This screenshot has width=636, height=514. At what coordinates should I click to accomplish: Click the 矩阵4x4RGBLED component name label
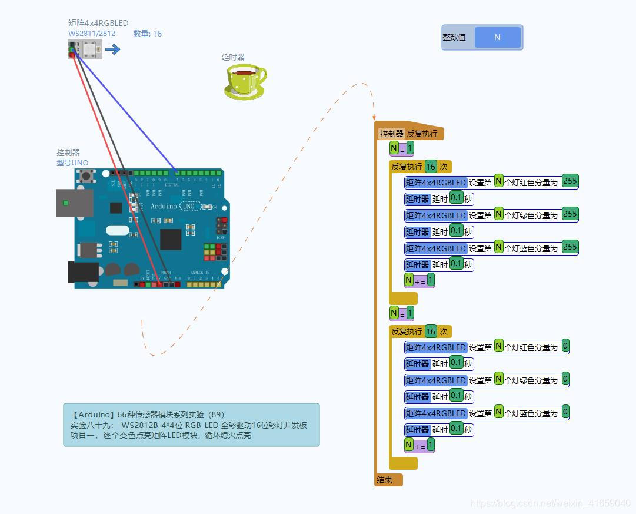[98, 23]
